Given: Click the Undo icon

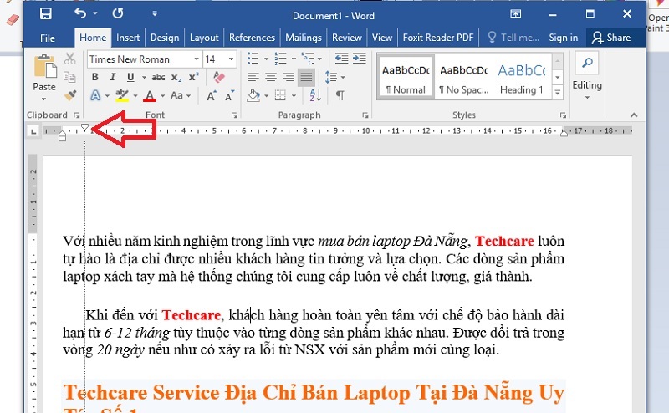Looking at the screenshot, I should coord(80,13).
